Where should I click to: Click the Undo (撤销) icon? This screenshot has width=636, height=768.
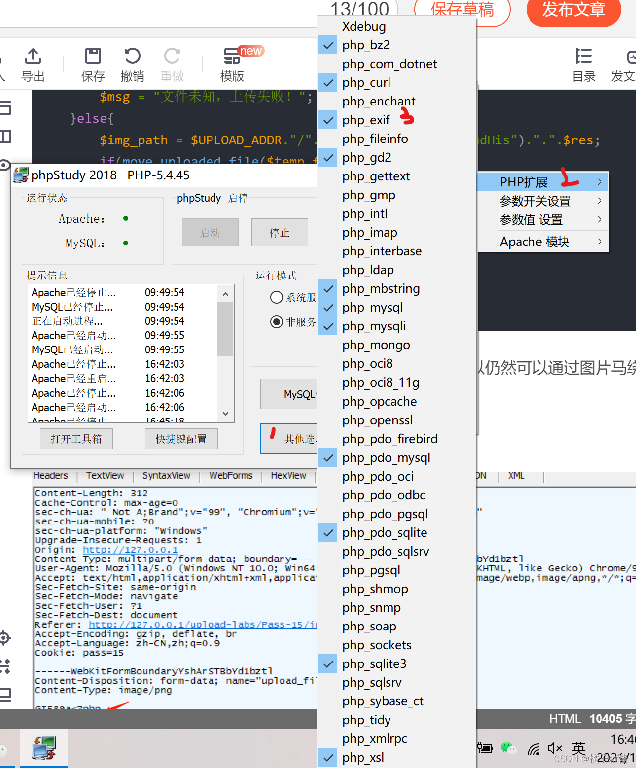pyautogui.click(x=132, y=56)
